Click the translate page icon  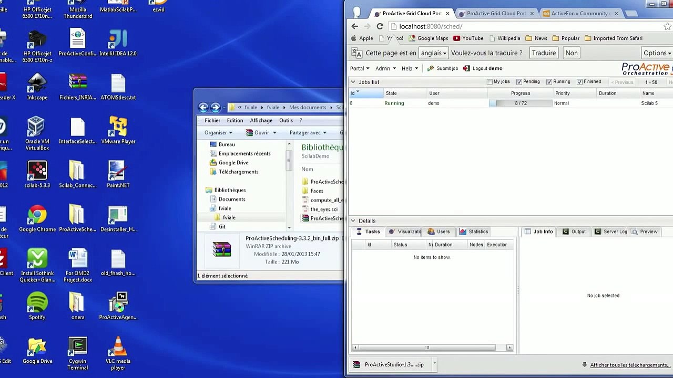(x=356, y=52)
